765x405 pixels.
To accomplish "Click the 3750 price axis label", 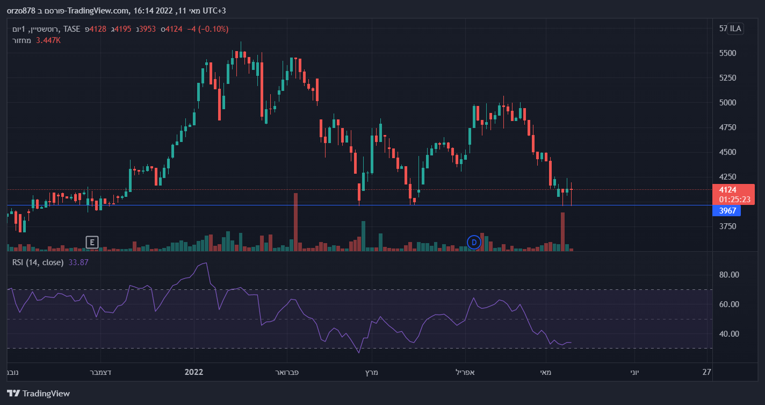I will [727, 226].
